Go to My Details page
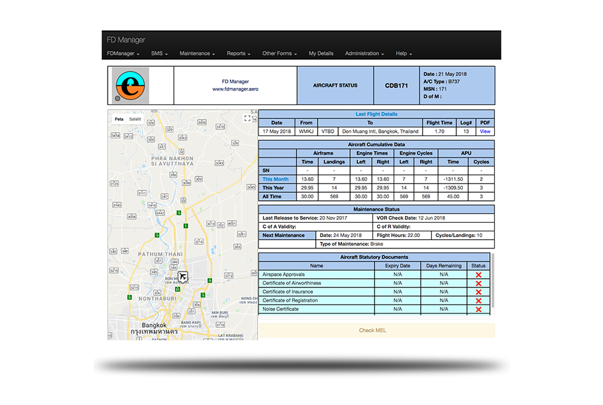603x405 pixels. click(321, 54)
